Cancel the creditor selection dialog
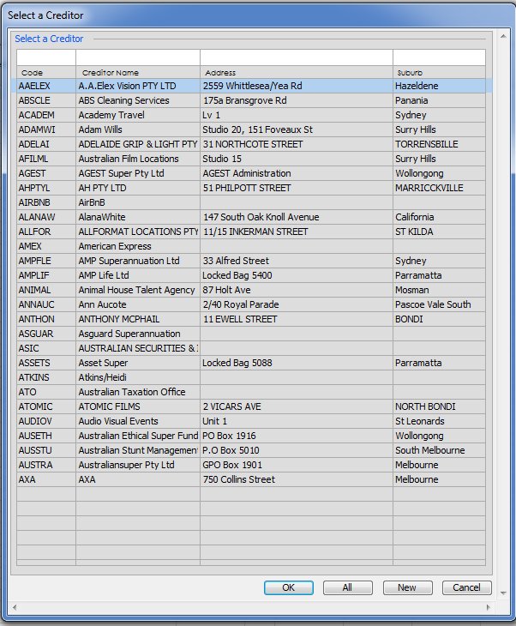This screenshot has height=626, width=516. 466,587
